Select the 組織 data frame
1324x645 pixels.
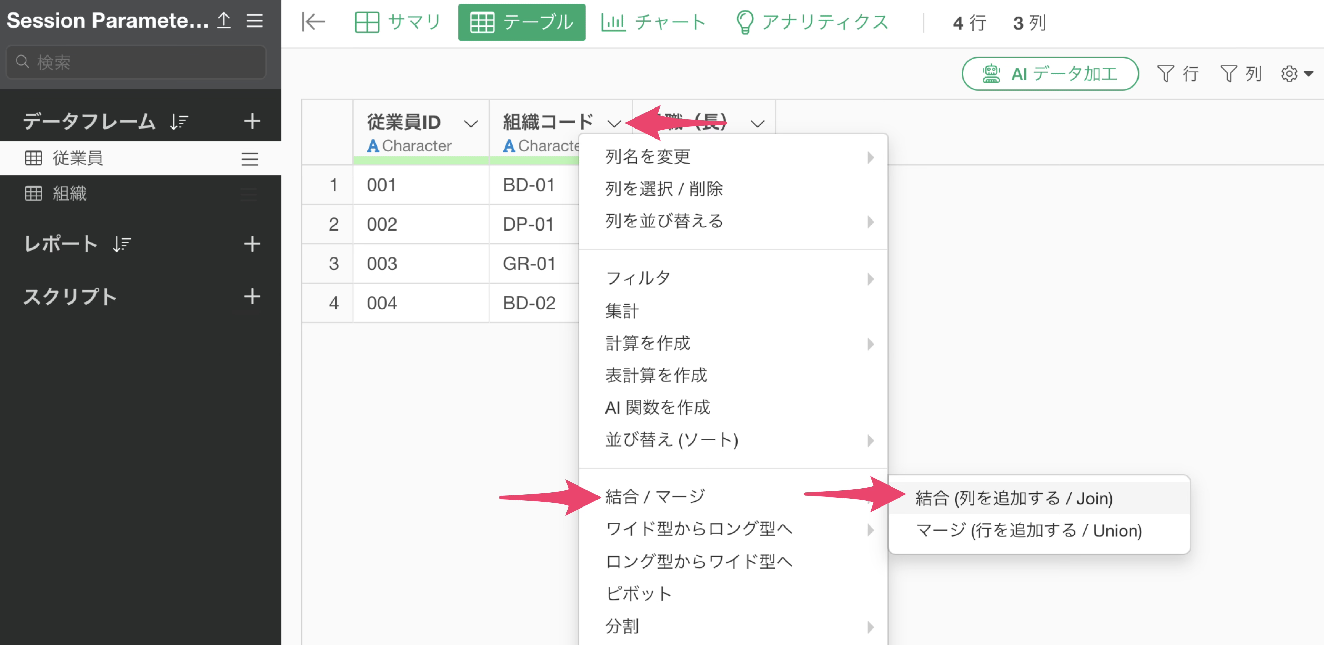pos(69,194)
